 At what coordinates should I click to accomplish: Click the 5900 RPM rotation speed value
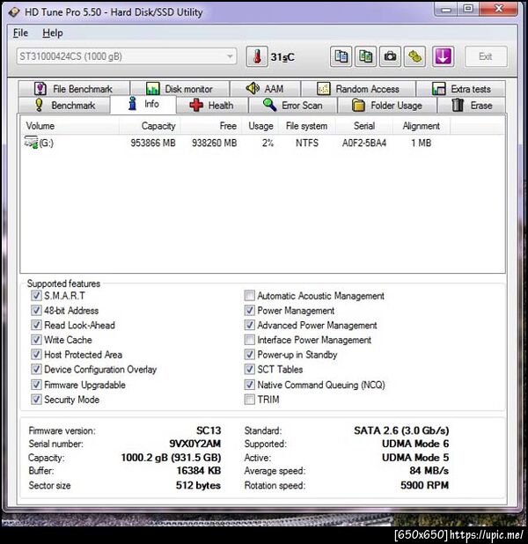click(x=425, y=485)
